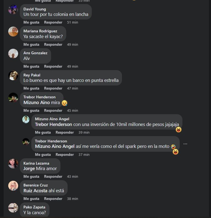
Task: Open Ruiz Acosta mention in Berenice's comment
Action: pyautogui.click(x=35, y=191)
